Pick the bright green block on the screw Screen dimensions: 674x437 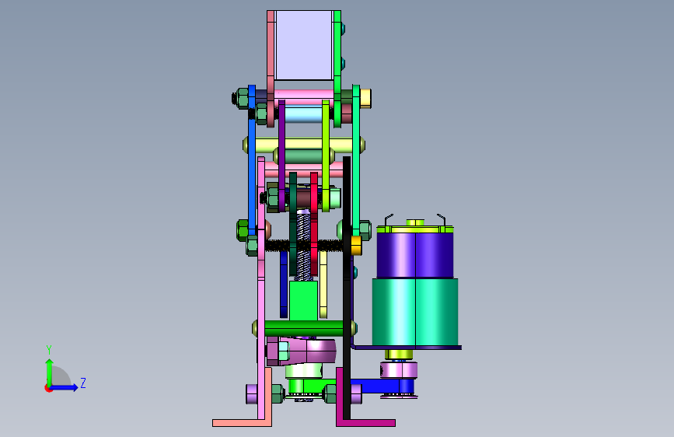tap(303, 301)
